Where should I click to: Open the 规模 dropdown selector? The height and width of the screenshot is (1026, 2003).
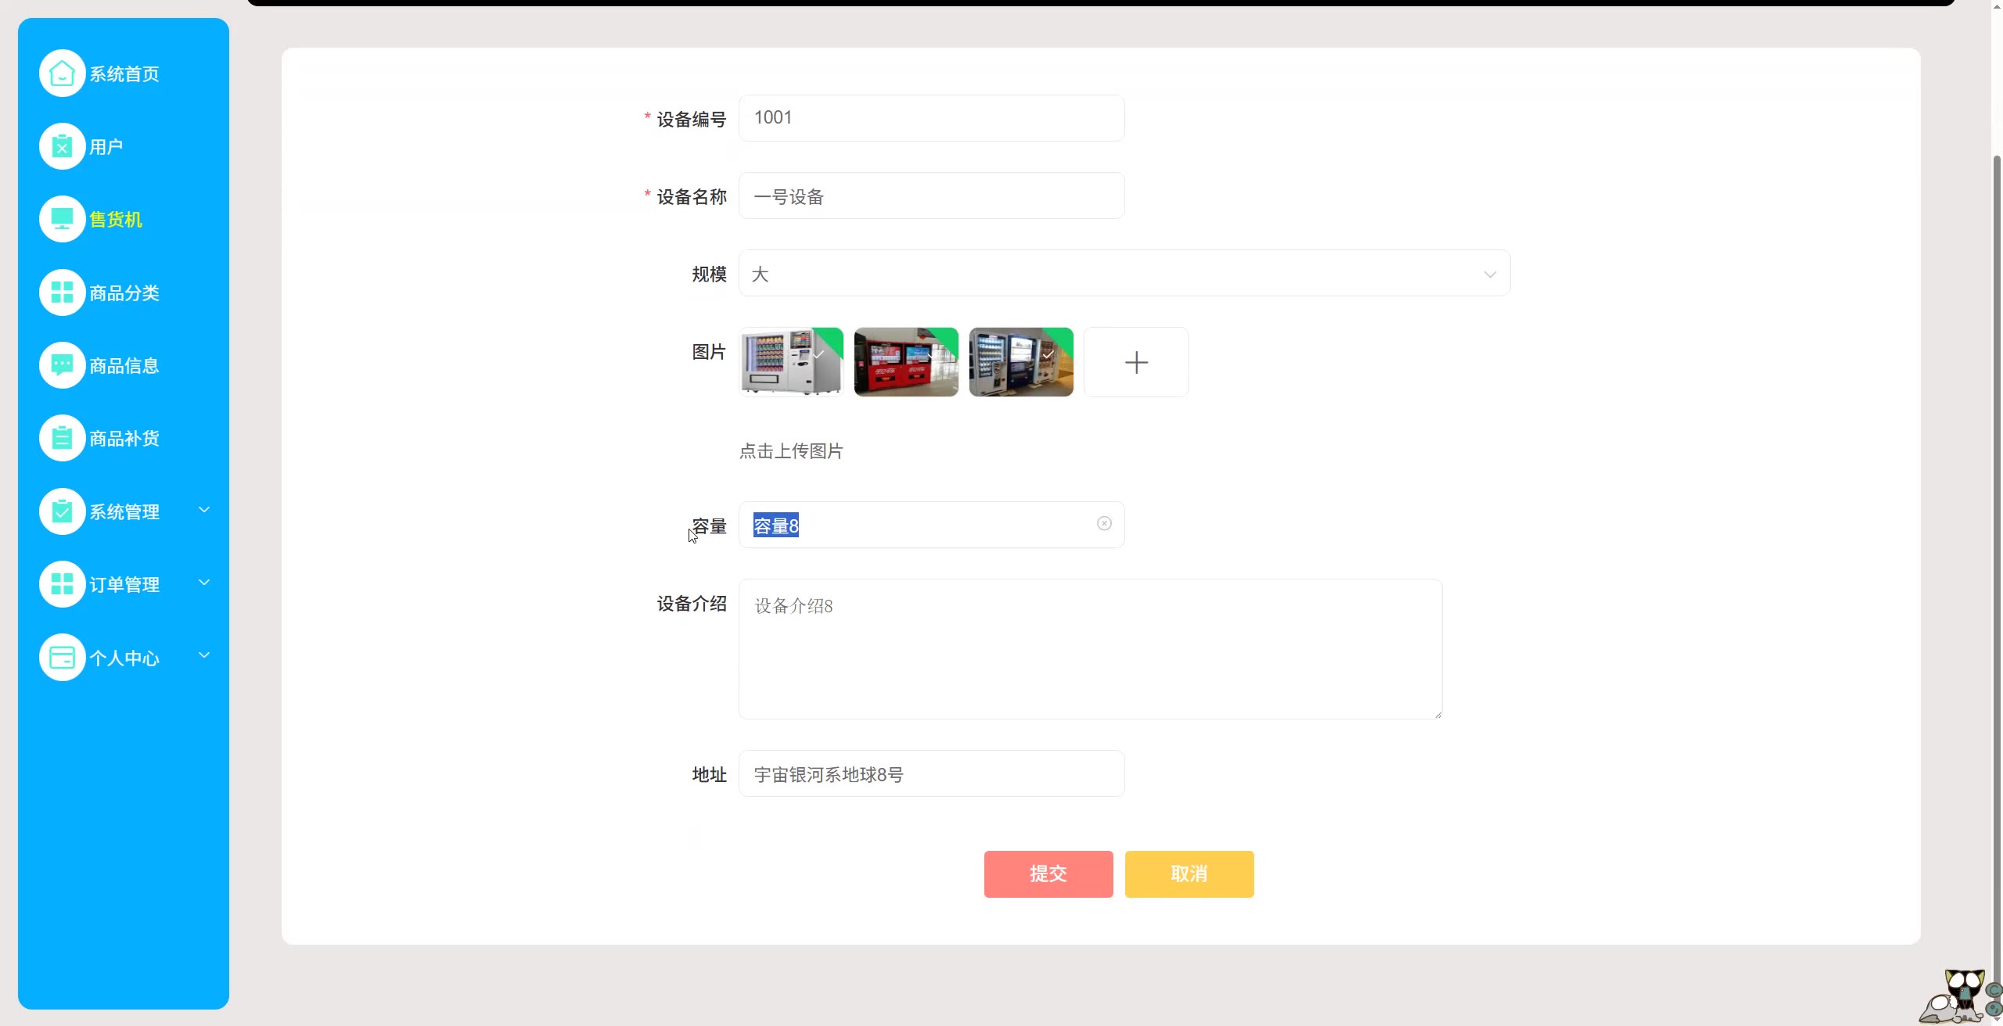(x=1124, y=274)
